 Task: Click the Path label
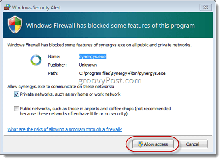pyautogui.click(x=53, y=73)
